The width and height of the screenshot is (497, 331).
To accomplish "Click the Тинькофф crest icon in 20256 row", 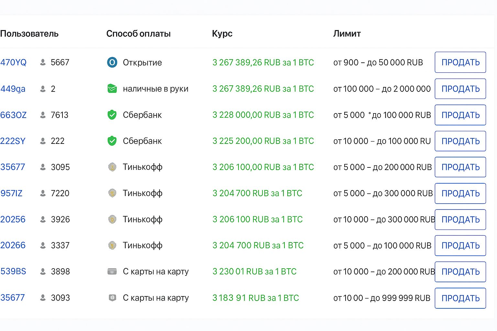I will (x=112, y=219).
